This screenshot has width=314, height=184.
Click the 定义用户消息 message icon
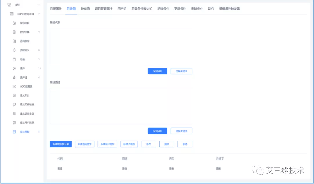point(14,123)
